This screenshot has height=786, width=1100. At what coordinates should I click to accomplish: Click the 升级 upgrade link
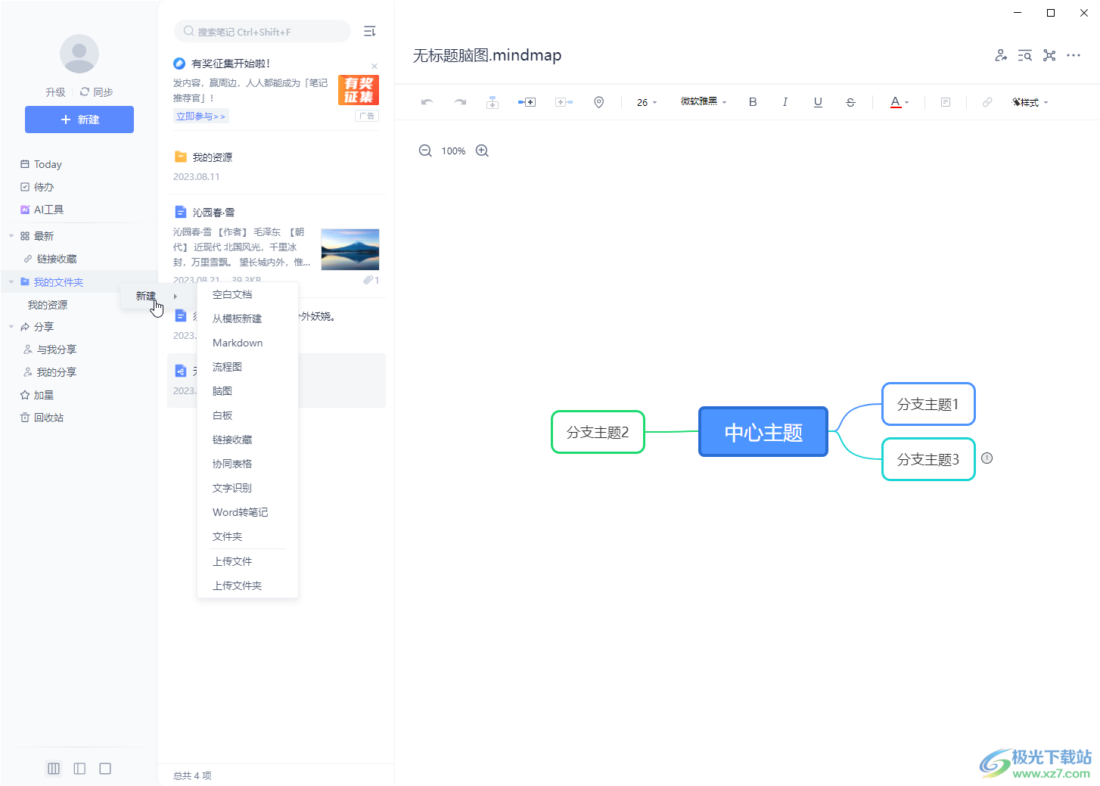point(55,92)
